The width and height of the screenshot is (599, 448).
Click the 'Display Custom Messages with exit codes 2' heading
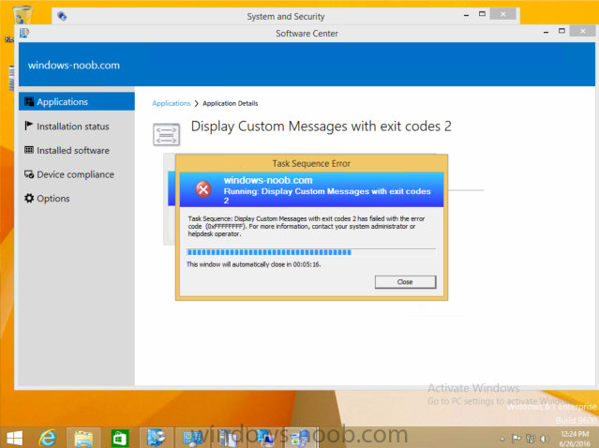coord(321,127)
